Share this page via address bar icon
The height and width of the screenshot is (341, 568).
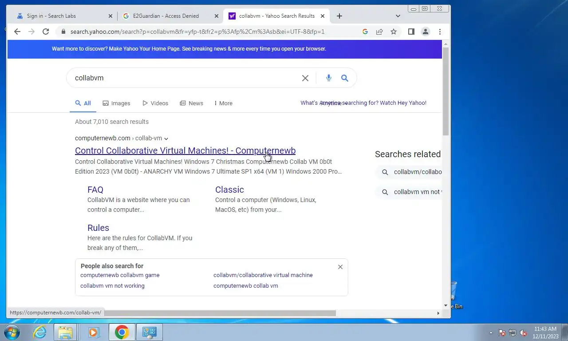pyautogui.click(x=379, y=32)
